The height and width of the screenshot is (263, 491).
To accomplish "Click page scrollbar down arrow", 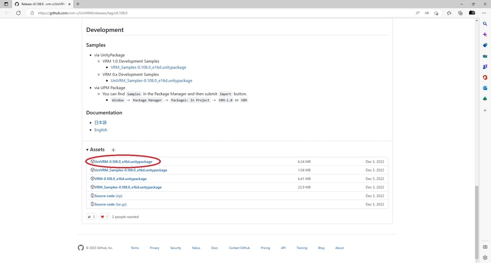I will (477, 261).
